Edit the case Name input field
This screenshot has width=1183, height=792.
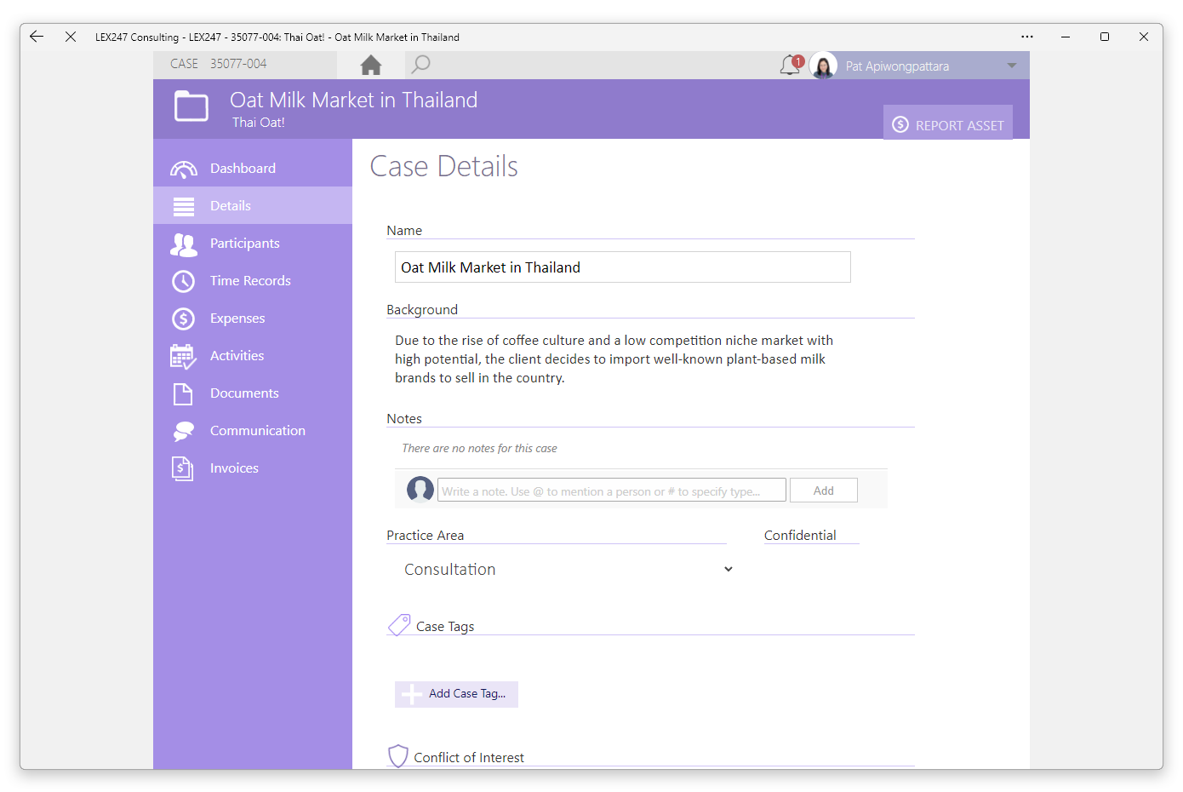[622, 267]
